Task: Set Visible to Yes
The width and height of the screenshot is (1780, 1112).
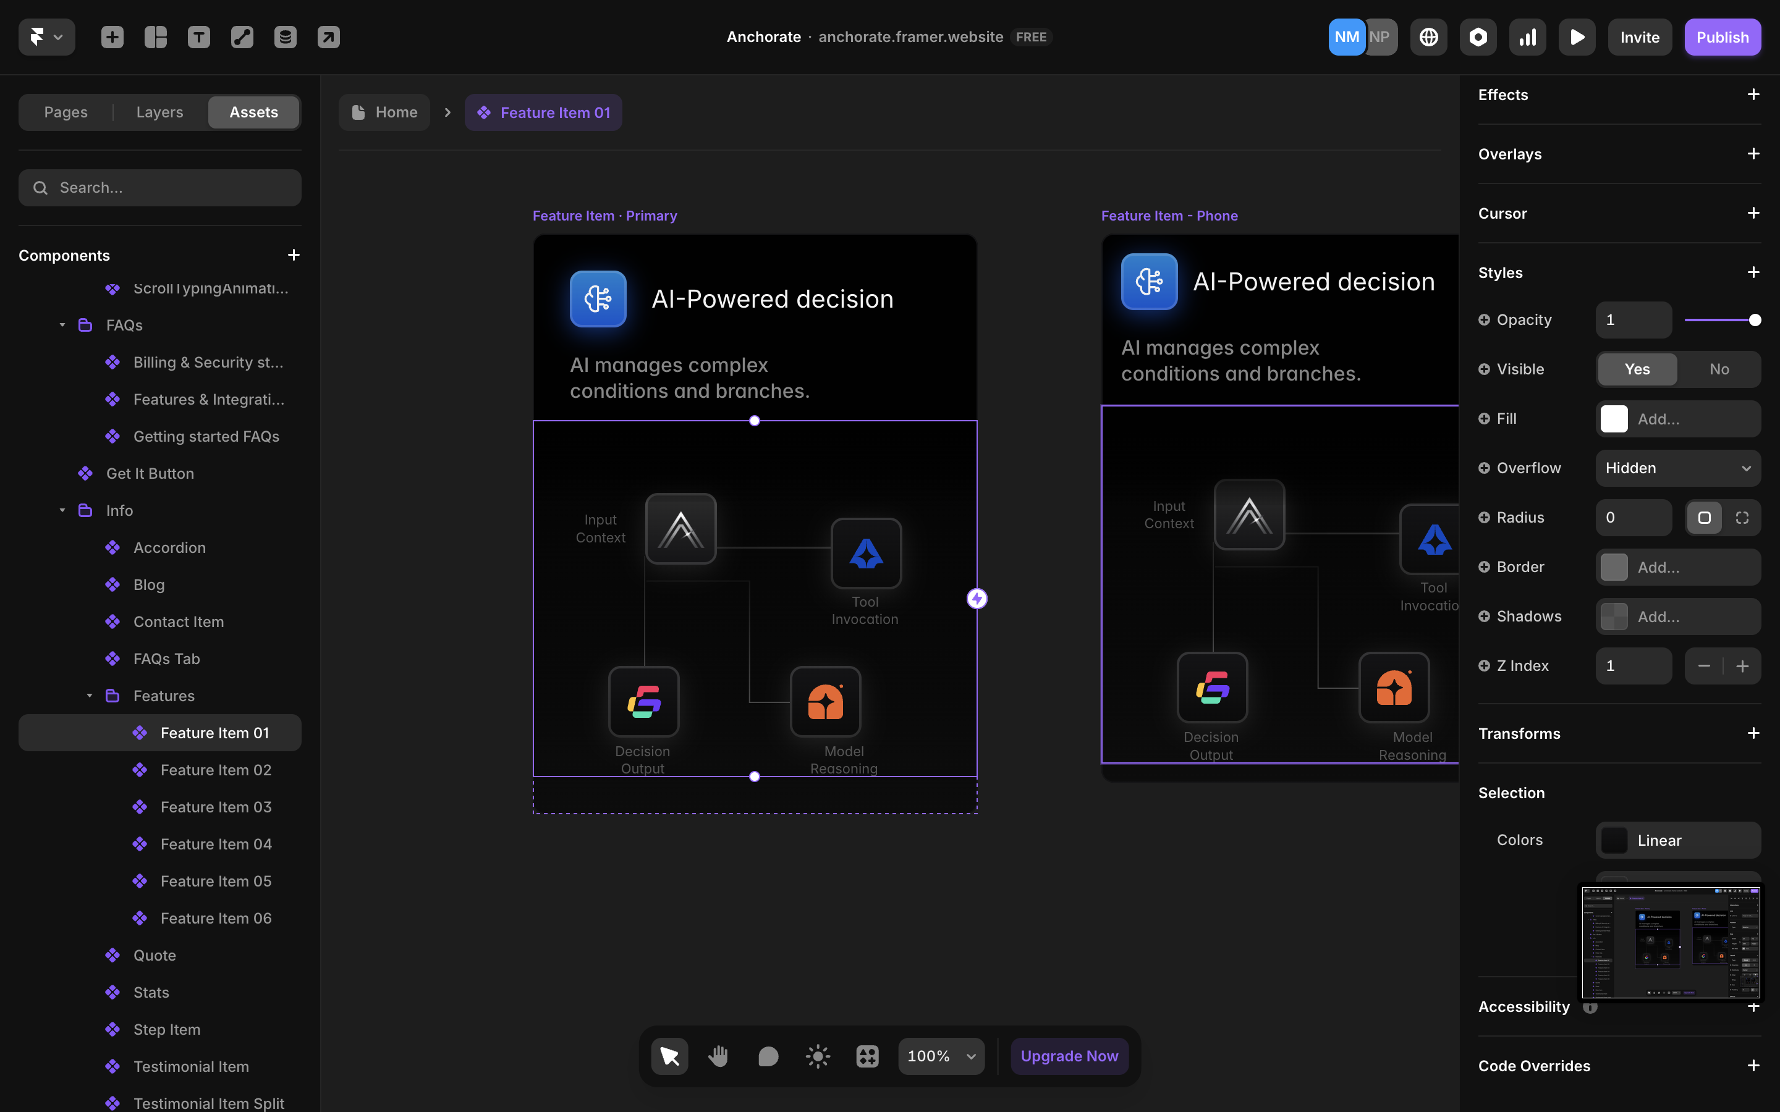Action: [x=1637, y=369]
